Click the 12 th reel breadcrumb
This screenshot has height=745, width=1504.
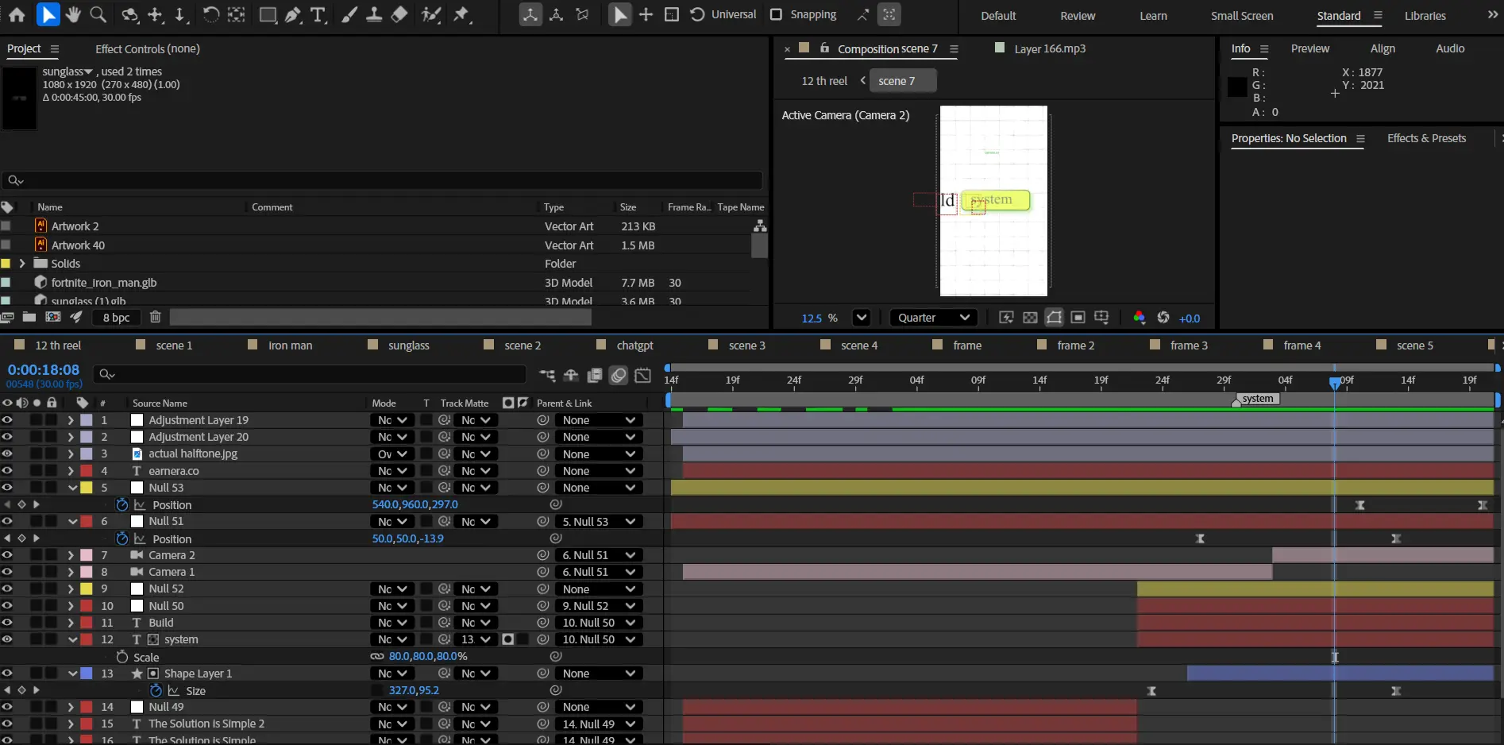(823, 81)
